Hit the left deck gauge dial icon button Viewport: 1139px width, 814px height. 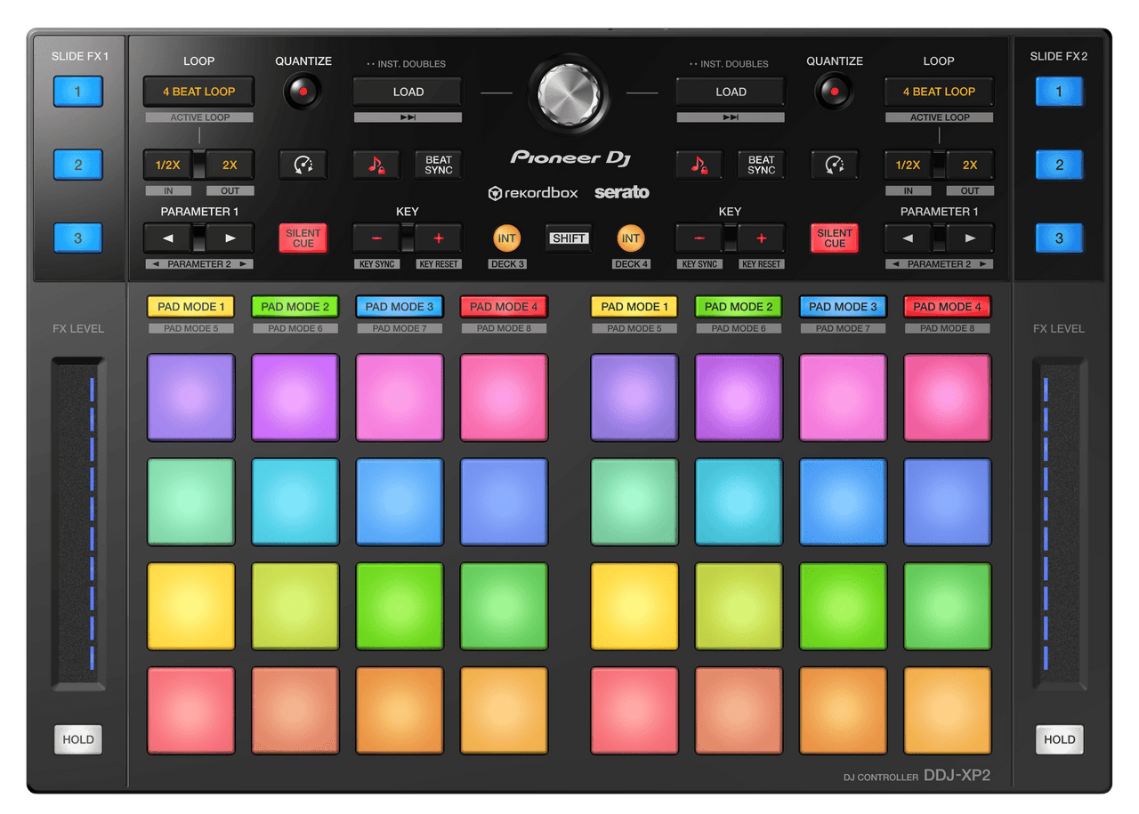tap(303, 165)
